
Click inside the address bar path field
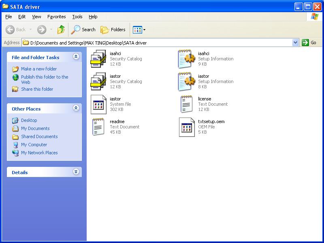[162, 43]
